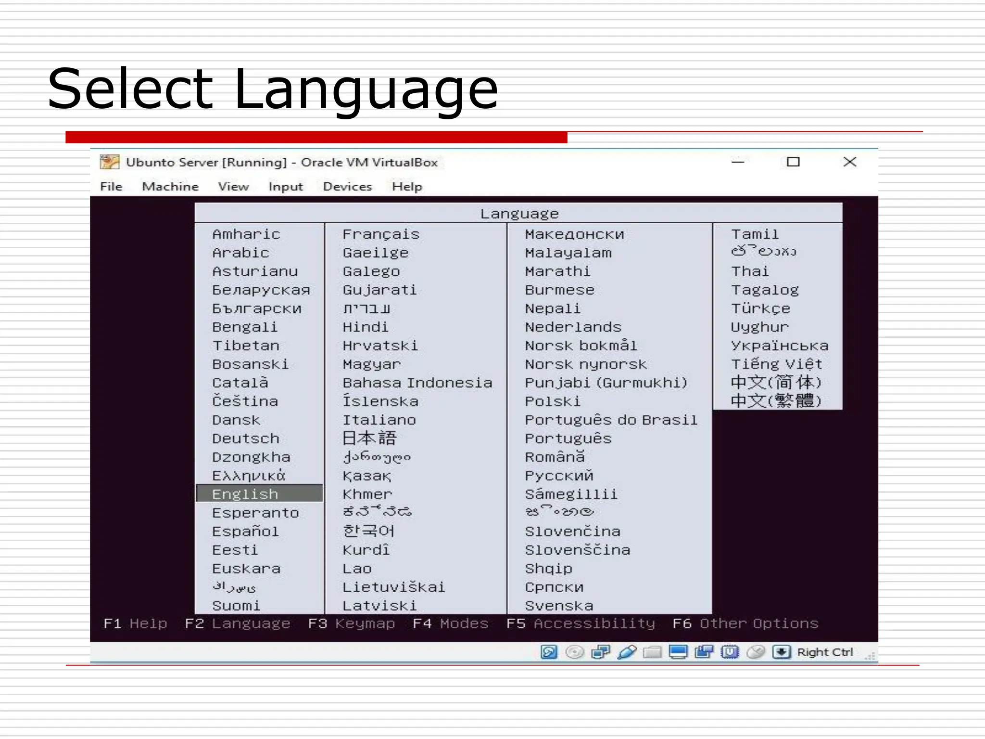
Task: Select Türkçe language
Action: (760, 308)
